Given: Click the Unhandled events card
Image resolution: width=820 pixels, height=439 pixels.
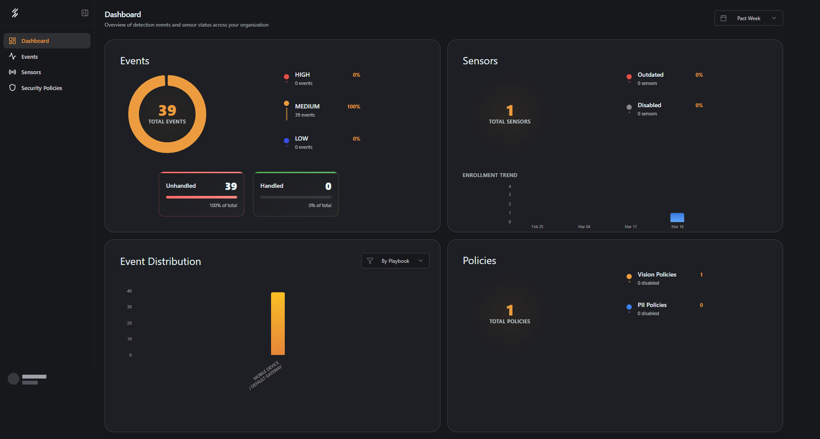Looking at the screenshot, I should [x=201, y=194].
